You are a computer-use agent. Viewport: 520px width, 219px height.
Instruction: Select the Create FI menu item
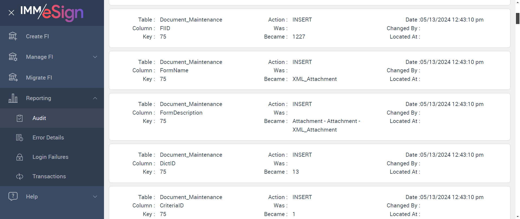tap(37, 36)
